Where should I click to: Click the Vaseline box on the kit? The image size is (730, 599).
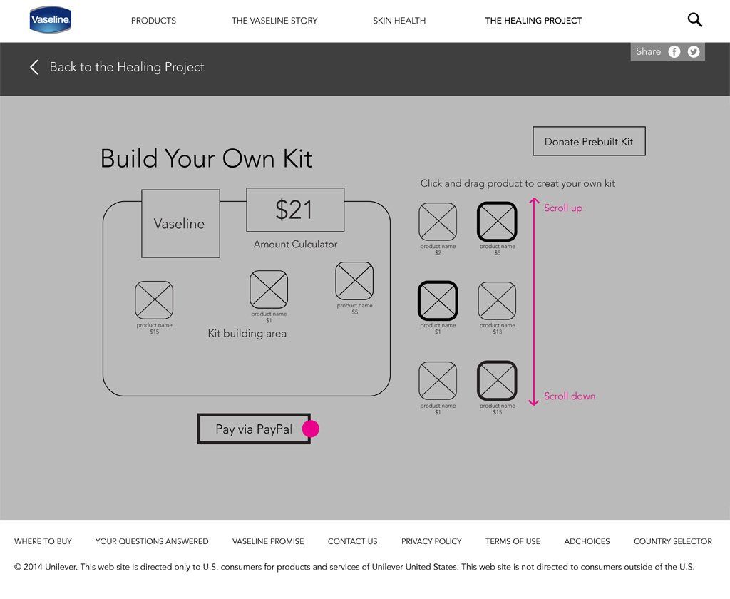(180, 224)
